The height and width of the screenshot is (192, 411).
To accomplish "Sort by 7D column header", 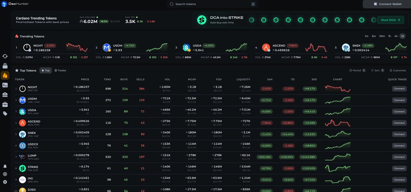I will [x=293, y=80].
